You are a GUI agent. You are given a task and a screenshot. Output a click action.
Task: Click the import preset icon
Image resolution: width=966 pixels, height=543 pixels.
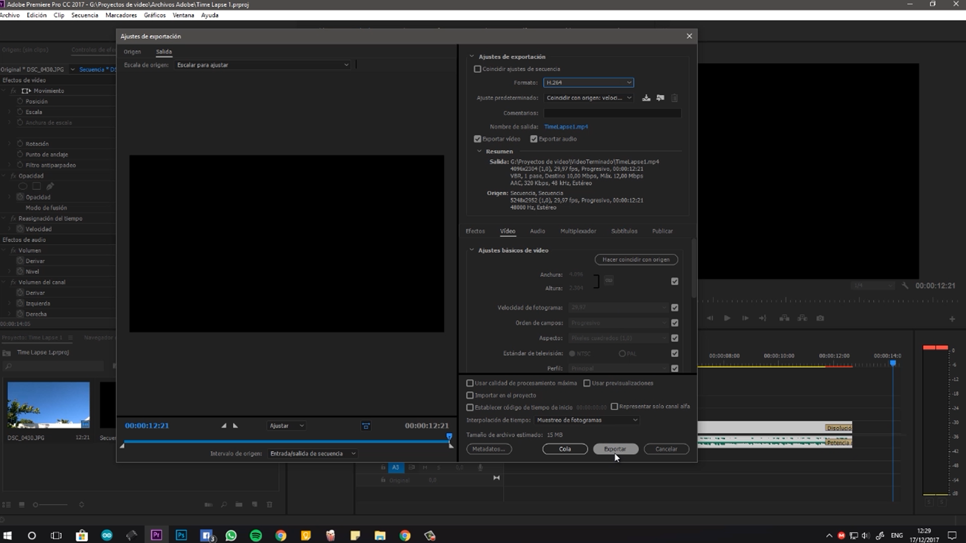click(660, 98)
